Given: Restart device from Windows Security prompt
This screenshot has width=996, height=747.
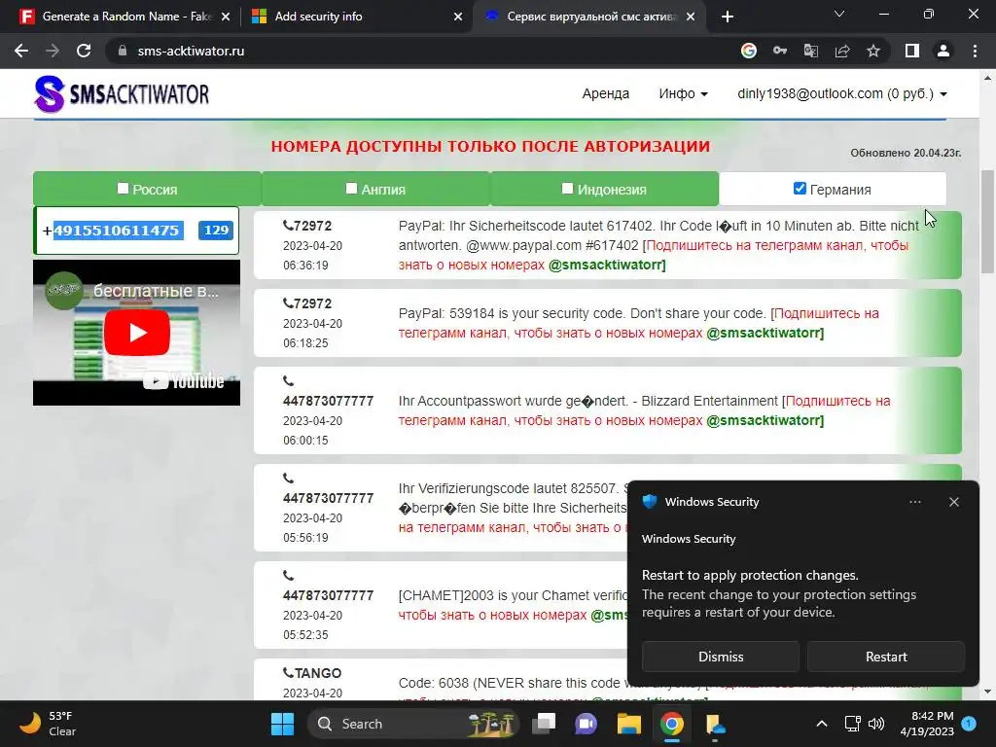Looking at the screenshot, I should pos(886,657).
